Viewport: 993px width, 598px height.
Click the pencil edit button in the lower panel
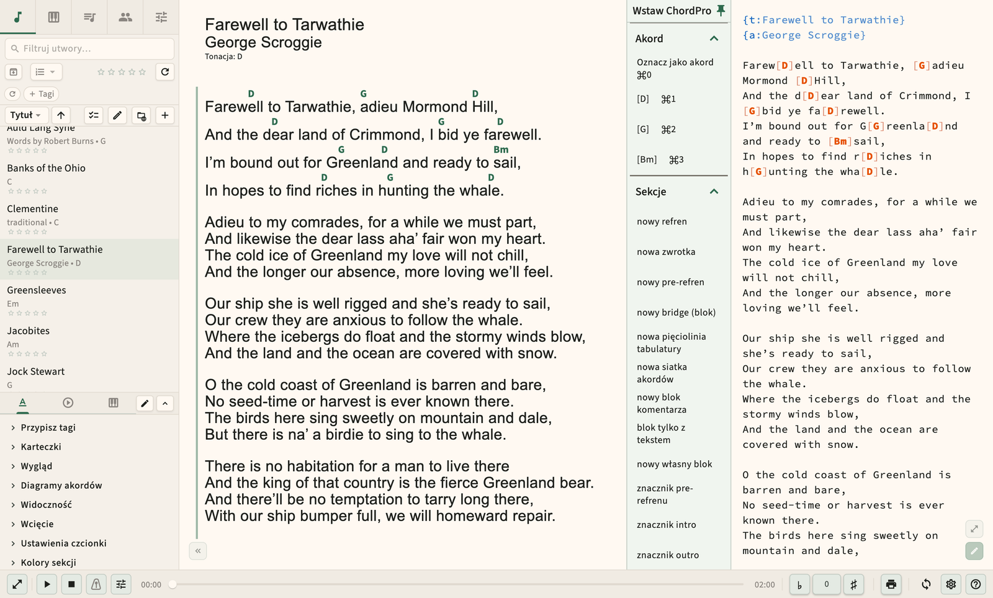click(145, 403)
